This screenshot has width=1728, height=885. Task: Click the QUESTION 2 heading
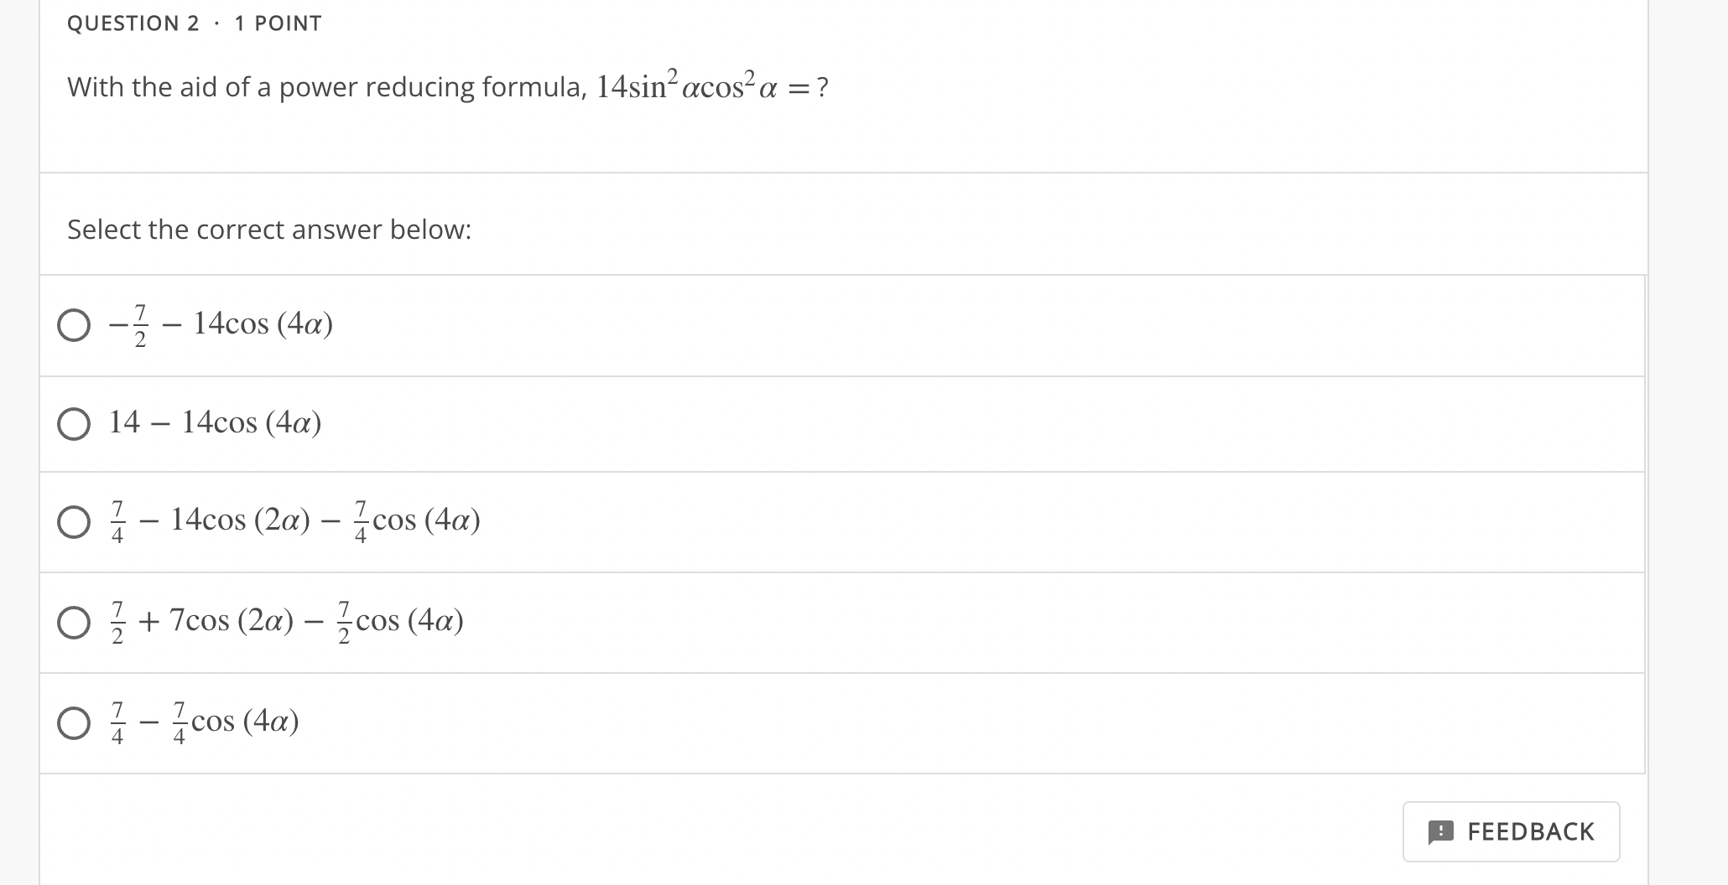click(133, 23)
